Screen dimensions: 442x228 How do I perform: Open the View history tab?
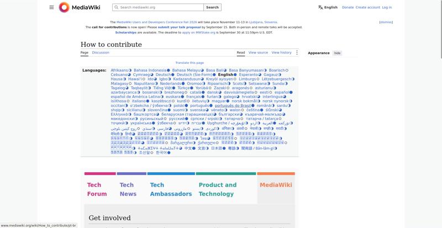(281, 52)
